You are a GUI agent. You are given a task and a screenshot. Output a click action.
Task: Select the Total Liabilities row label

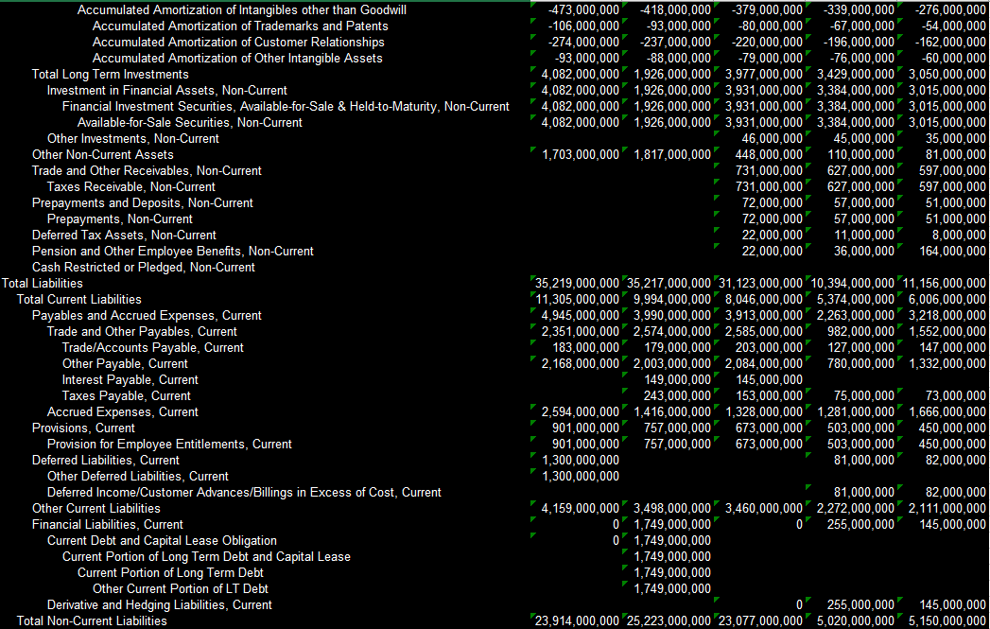pyautogui.click(x=43, y=283)
